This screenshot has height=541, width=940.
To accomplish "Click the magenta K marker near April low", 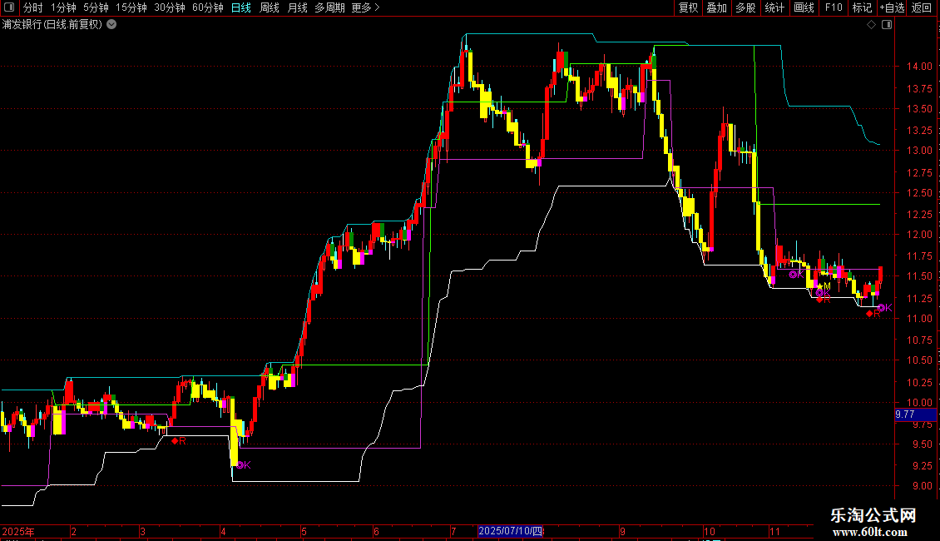I will click(x=244, y=464).
